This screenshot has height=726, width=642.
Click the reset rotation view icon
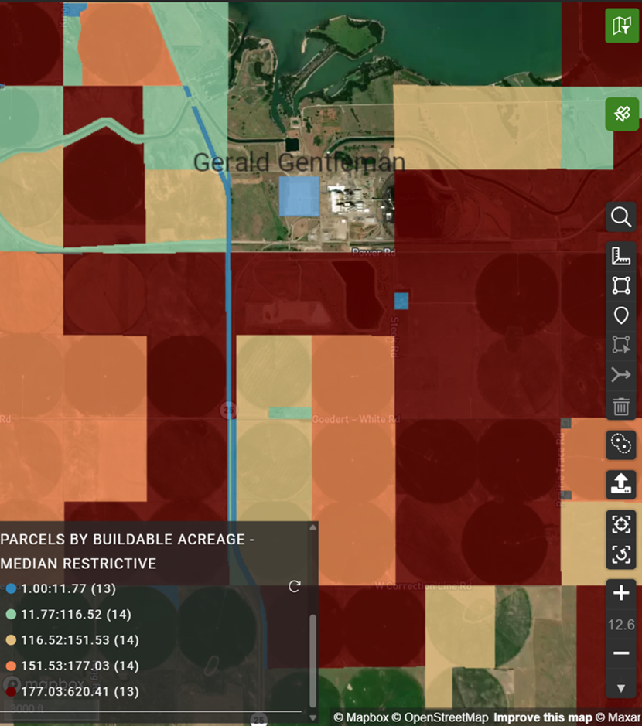click(x=621, y=554)
